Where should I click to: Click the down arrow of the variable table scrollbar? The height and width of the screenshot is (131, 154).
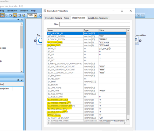pos(128,120)
